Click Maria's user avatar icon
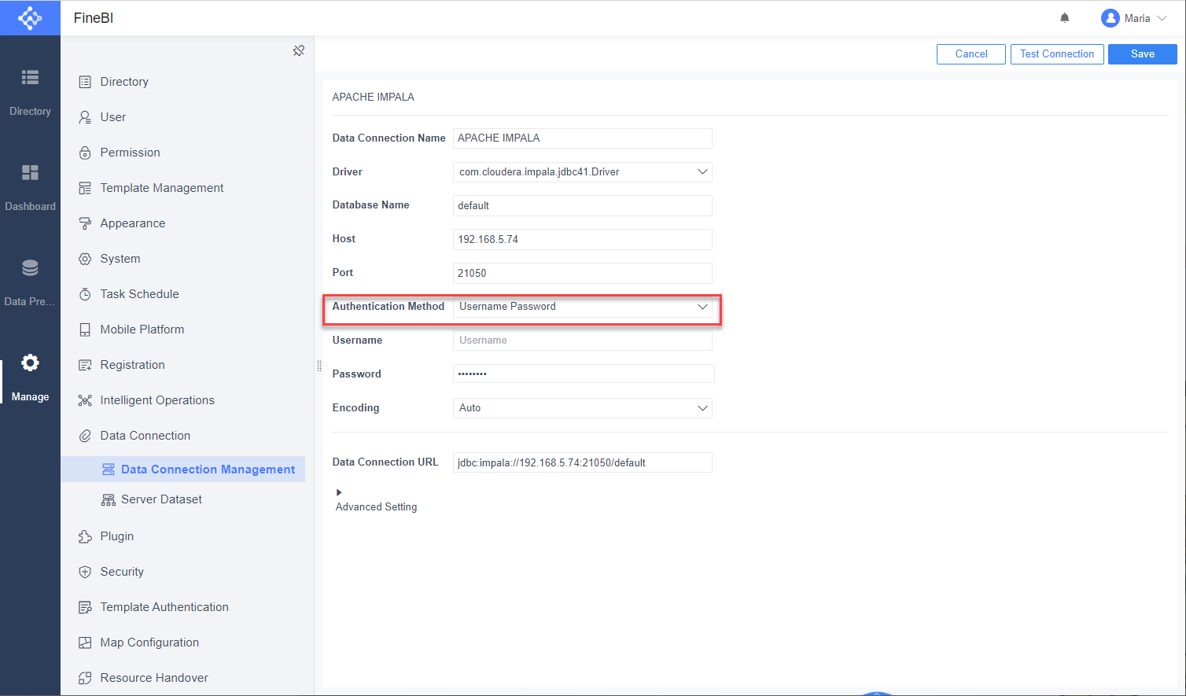Image resolution: width=1186 pixels, height=696 pixels. coord(1110,18)
